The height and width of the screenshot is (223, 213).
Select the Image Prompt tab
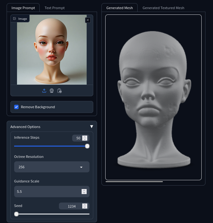pyautogui.click(x=23, y=8)
